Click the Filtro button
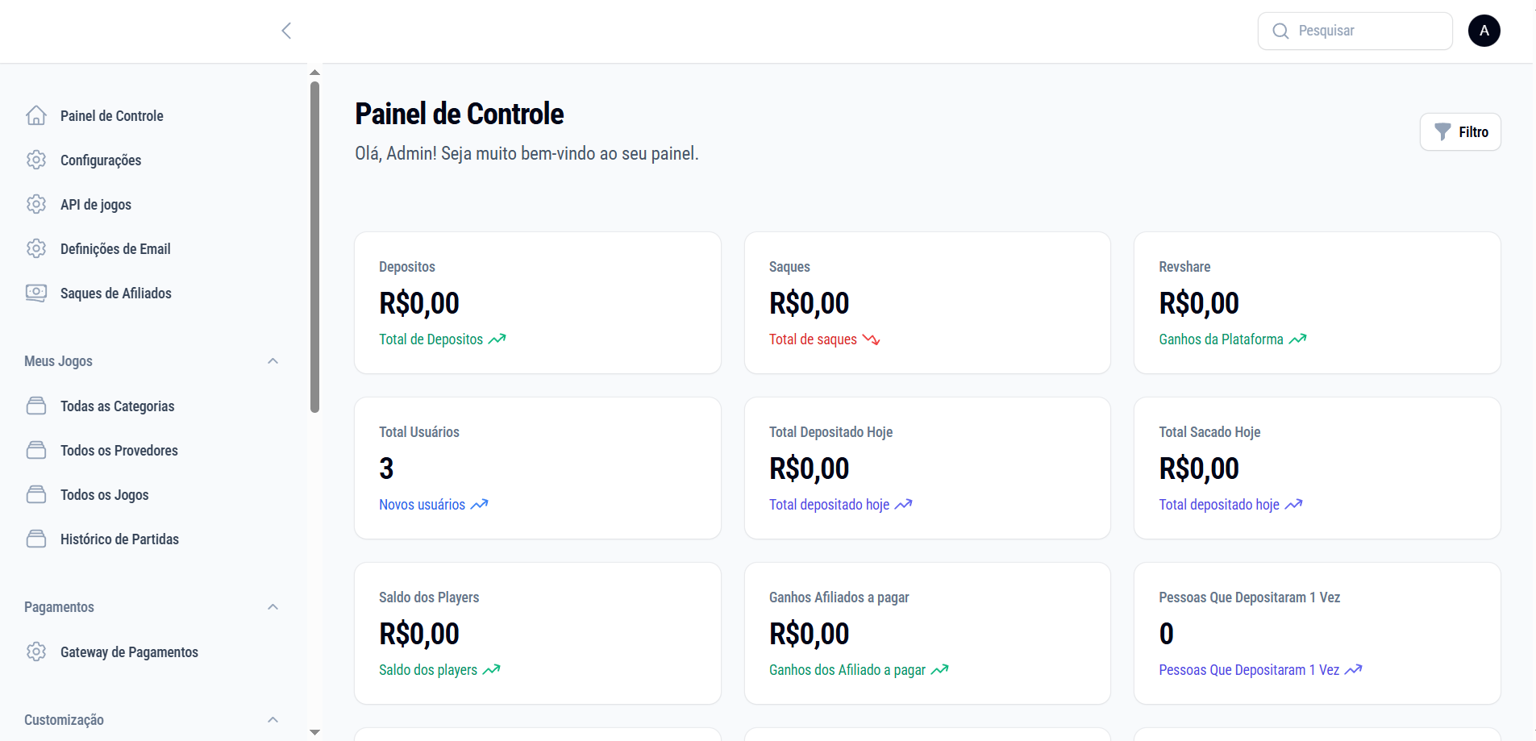The width and height of the screenshot is (1536, 741). coord(1460,131)
